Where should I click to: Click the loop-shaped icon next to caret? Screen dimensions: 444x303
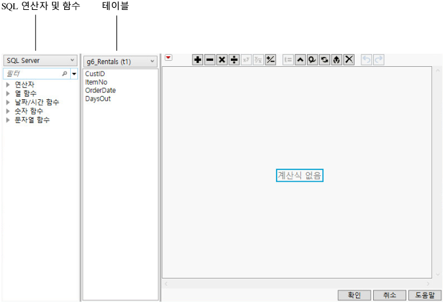click(x=312, y=60)
